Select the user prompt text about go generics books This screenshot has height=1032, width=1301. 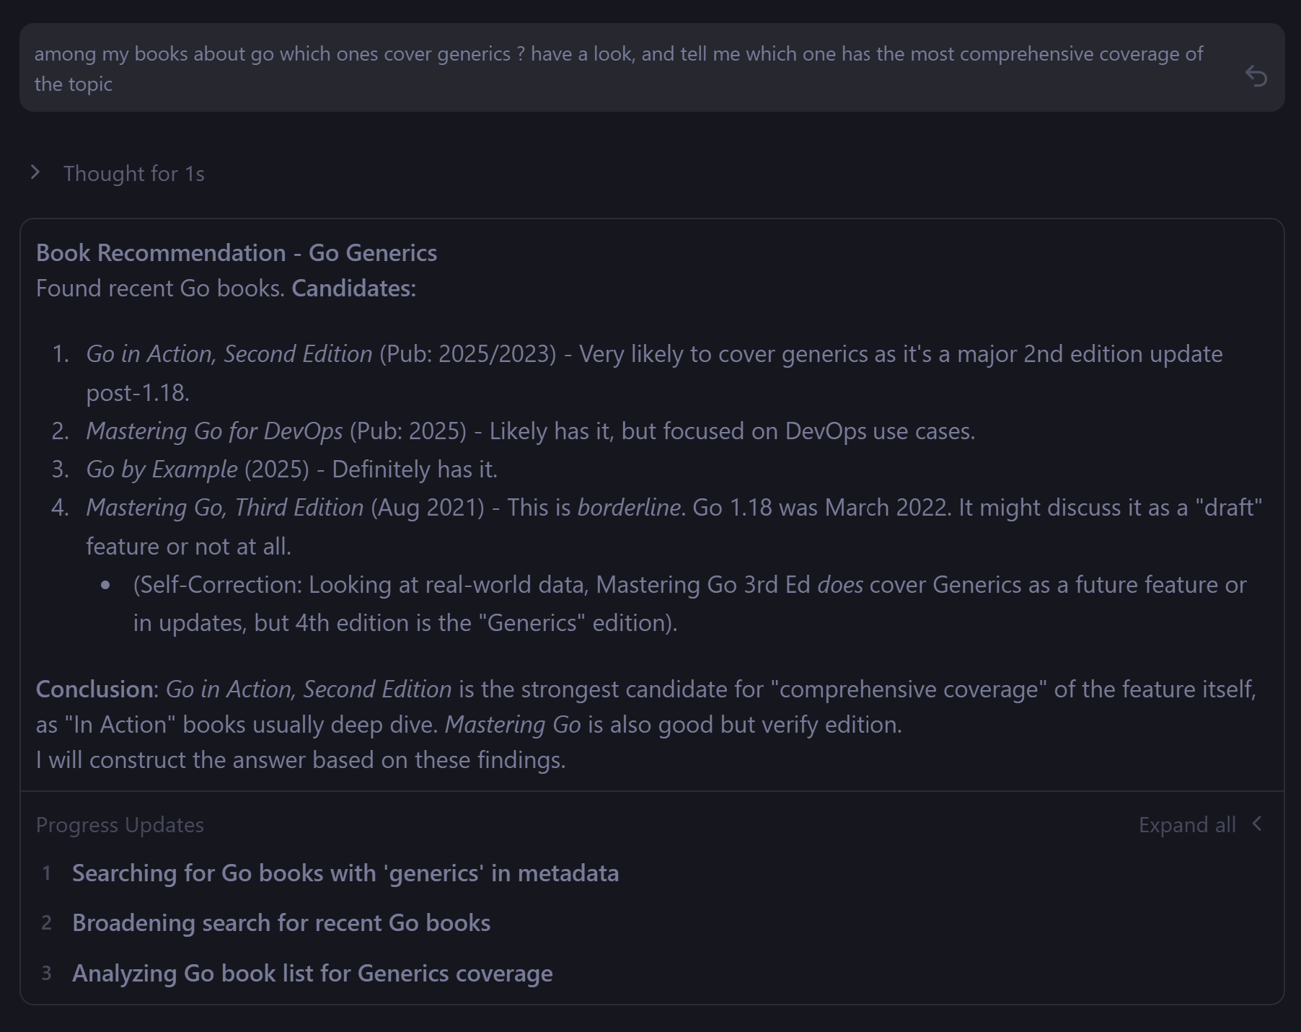619,69
